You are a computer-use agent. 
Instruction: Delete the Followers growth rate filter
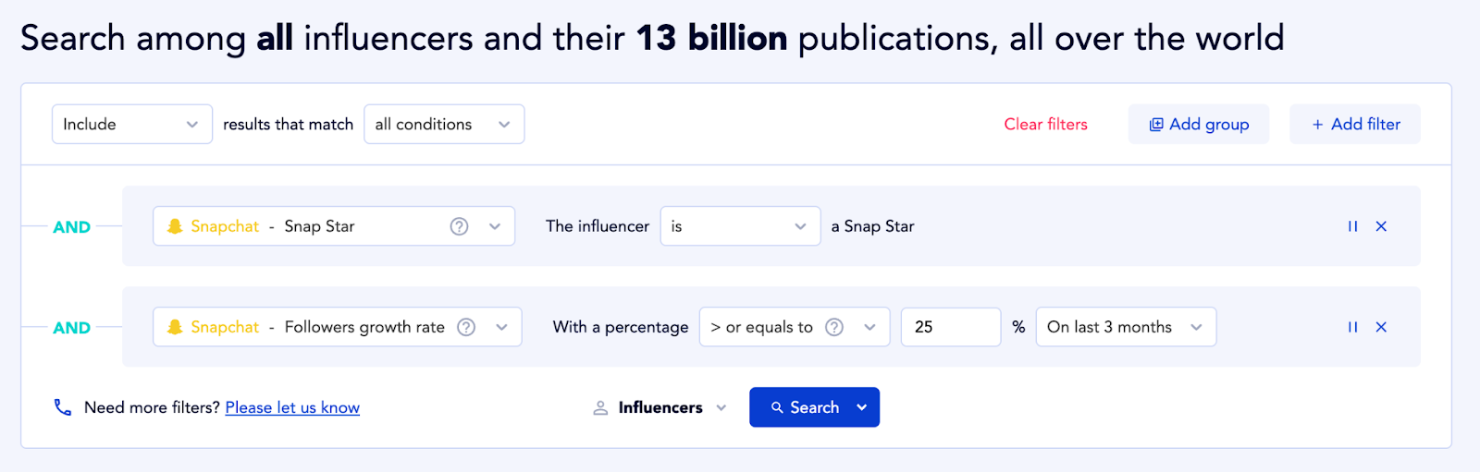point(1381,327)
